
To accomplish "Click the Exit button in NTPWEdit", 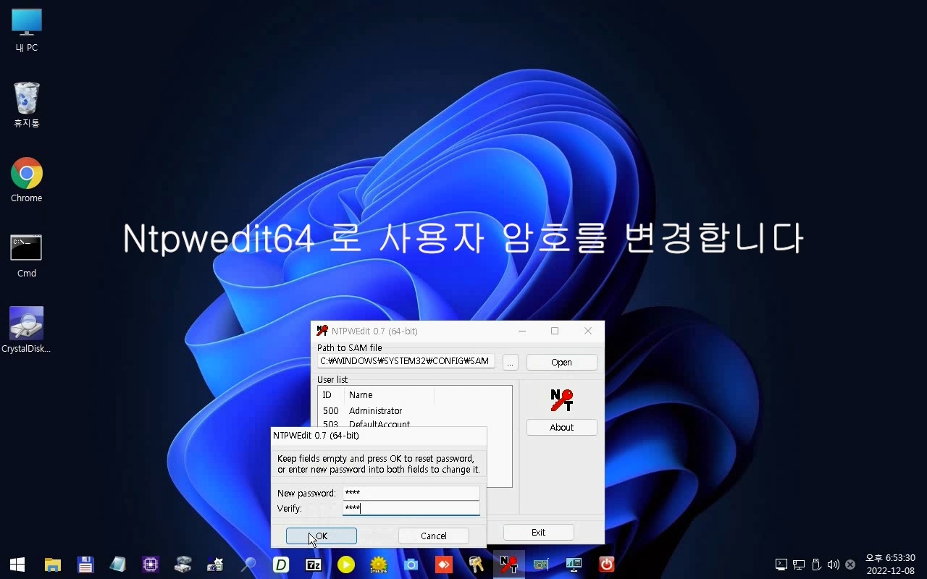I will coord(539,532).
